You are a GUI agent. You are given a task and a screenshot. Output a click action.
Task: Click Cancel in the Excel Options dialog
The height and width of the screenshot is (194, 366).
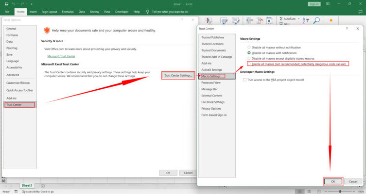coord(188,173)
